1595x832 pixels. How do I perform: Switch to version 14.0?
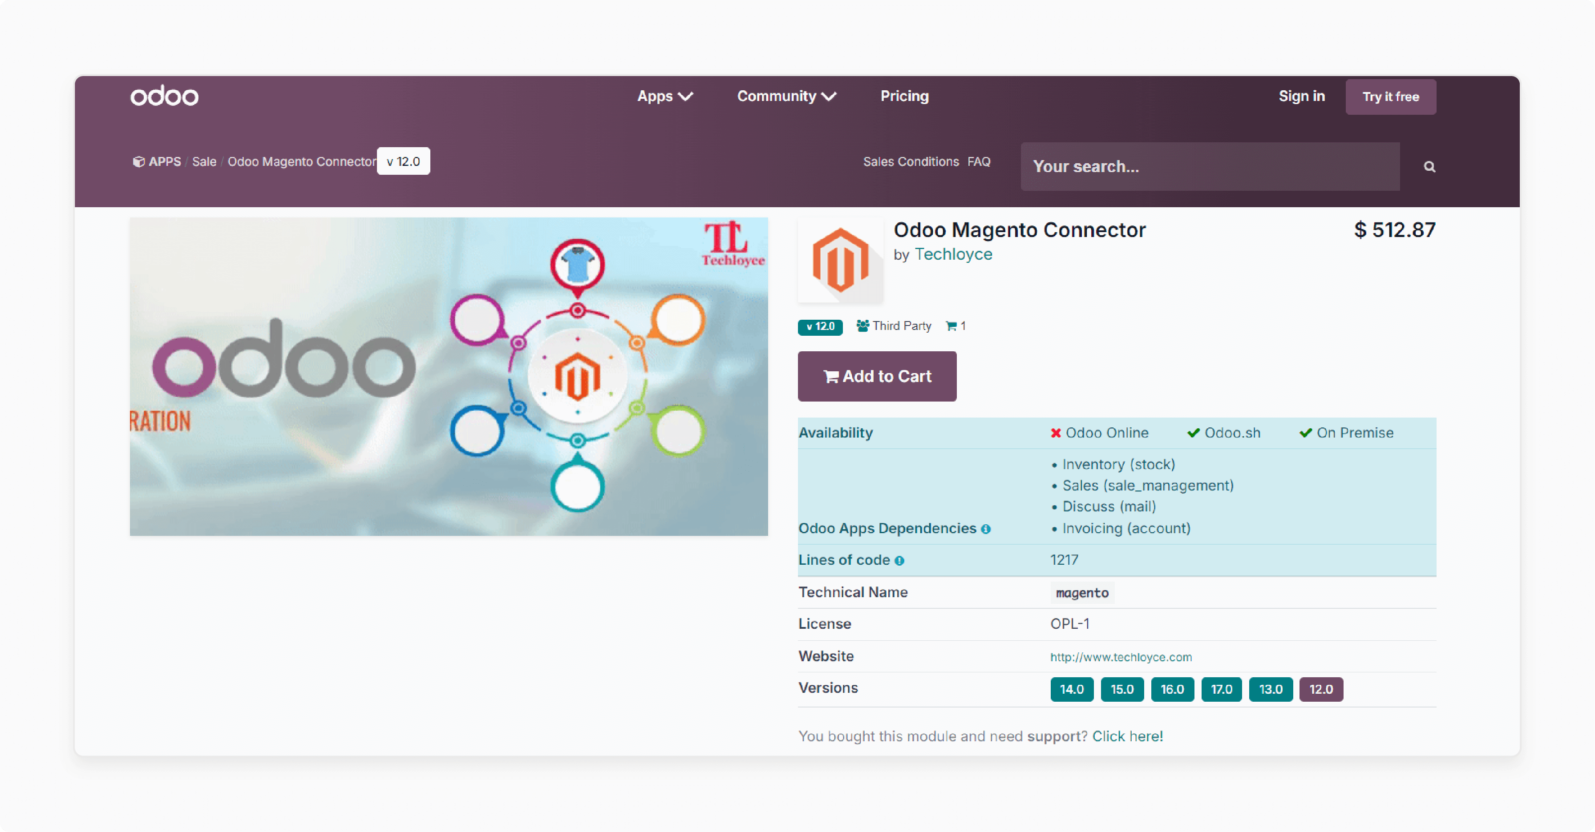click(1072, 689)
